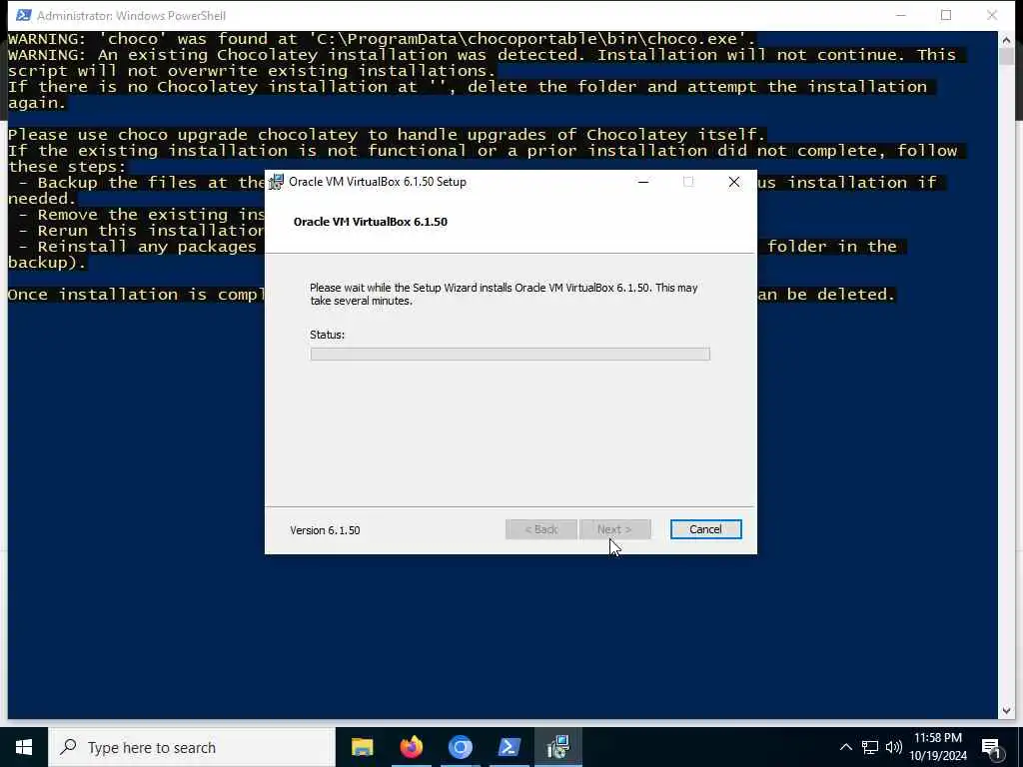The width and height of the screenshot is (1023, 767).
Task: Close the PowerShell window
Action: (992, 15)
